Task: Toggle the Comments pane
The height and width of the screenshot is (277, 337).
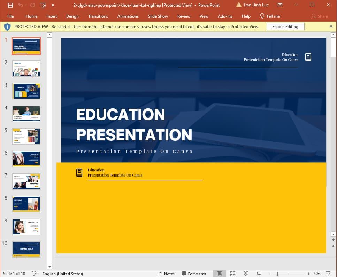Action: (x=194, y=274)
